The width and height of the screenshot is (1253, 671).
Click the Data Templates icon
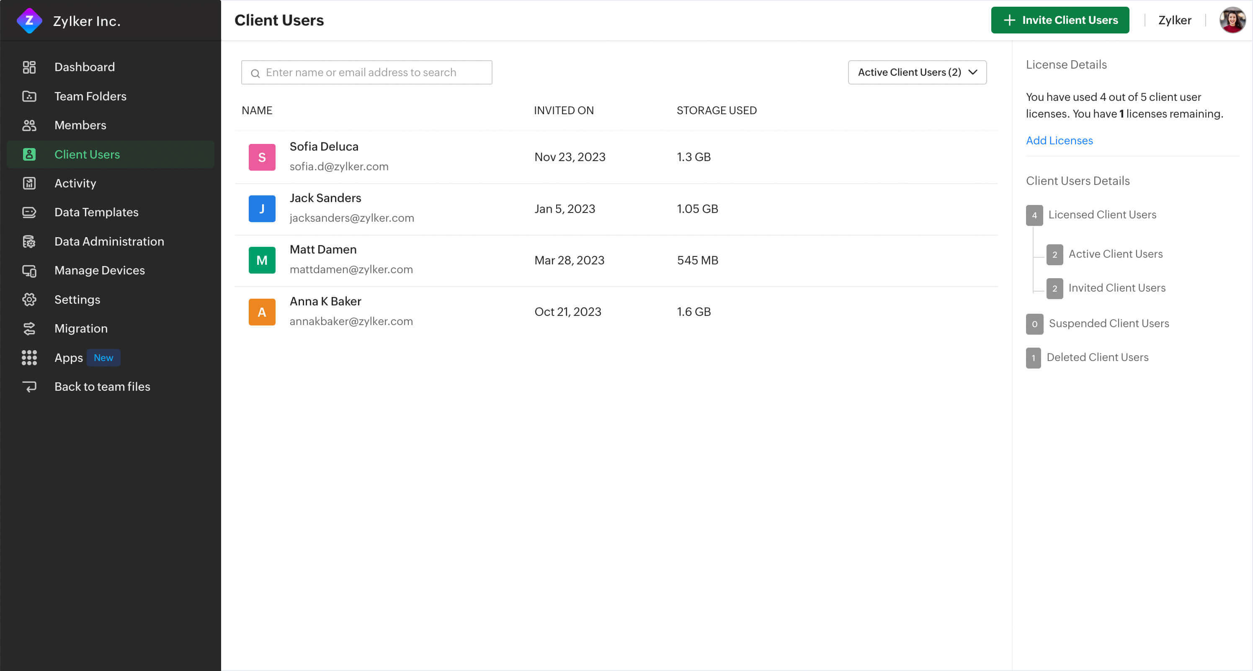[29, 213]
